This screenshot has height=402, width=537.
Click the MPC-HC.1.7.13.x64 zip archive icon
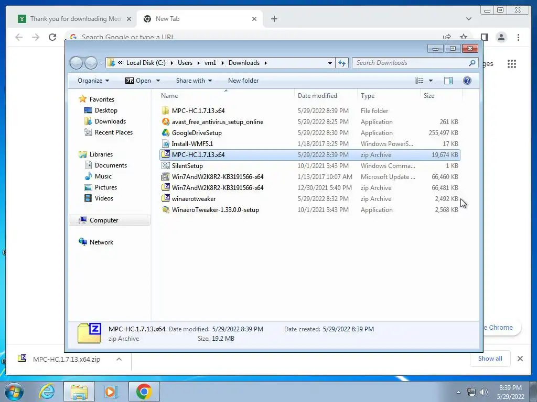[x=165, y=154]
